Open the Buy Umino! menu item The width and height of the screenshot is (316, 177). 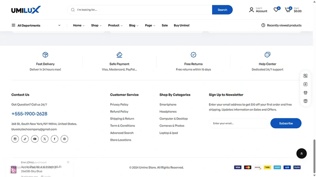coord(182,26)
